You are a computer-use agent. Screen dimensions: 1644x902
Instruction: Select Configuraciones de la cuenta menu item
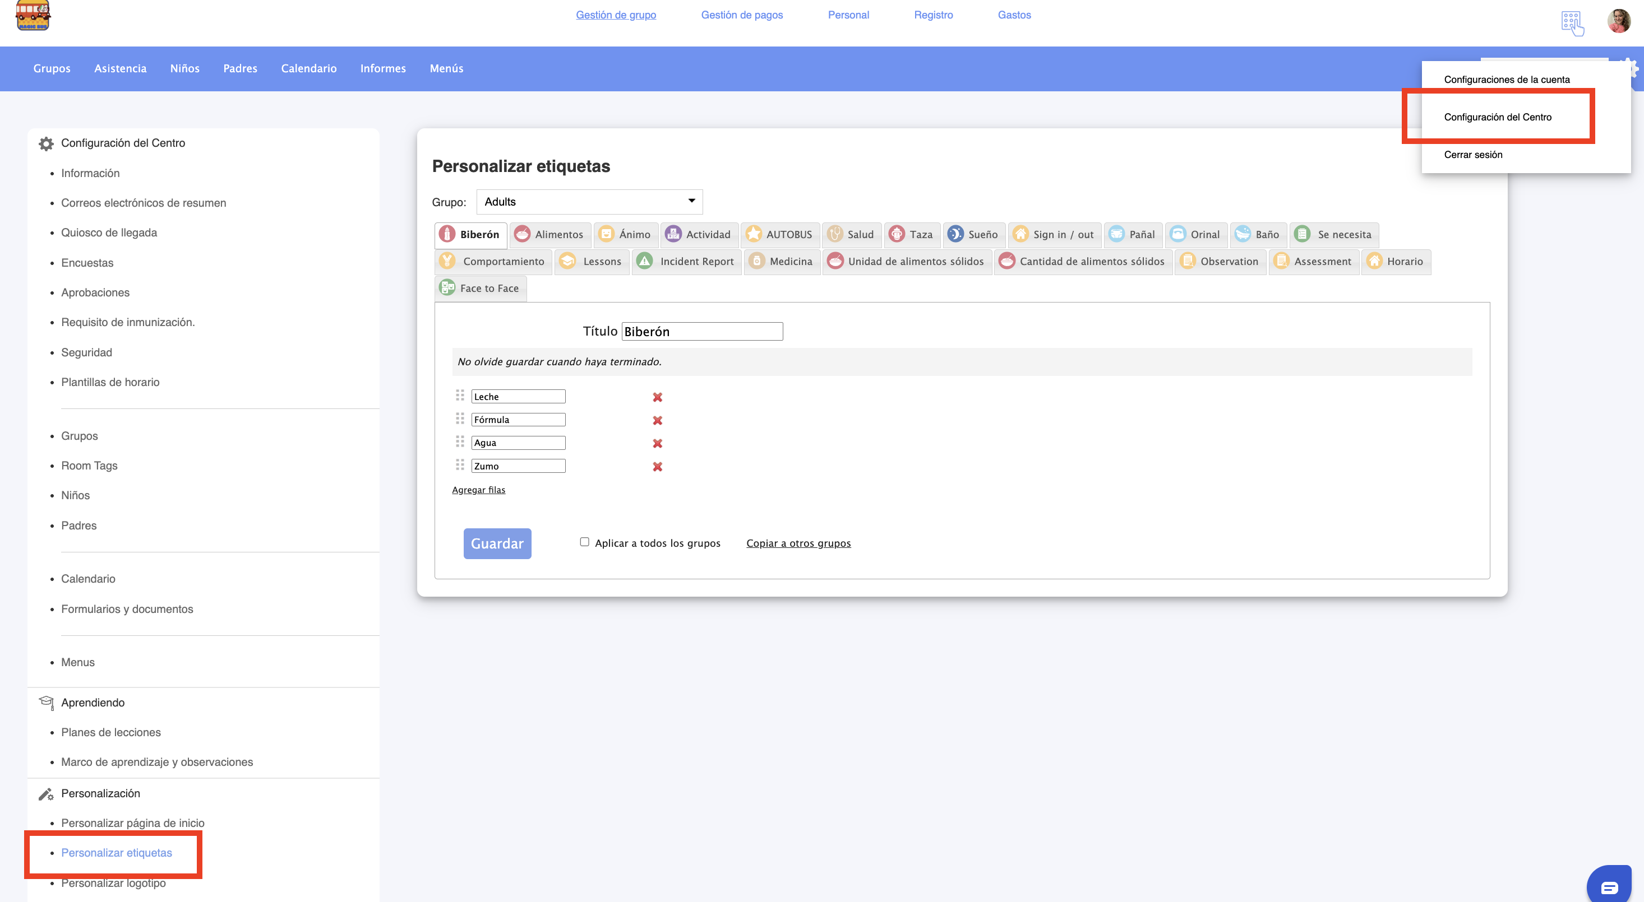click(1506, 80)
